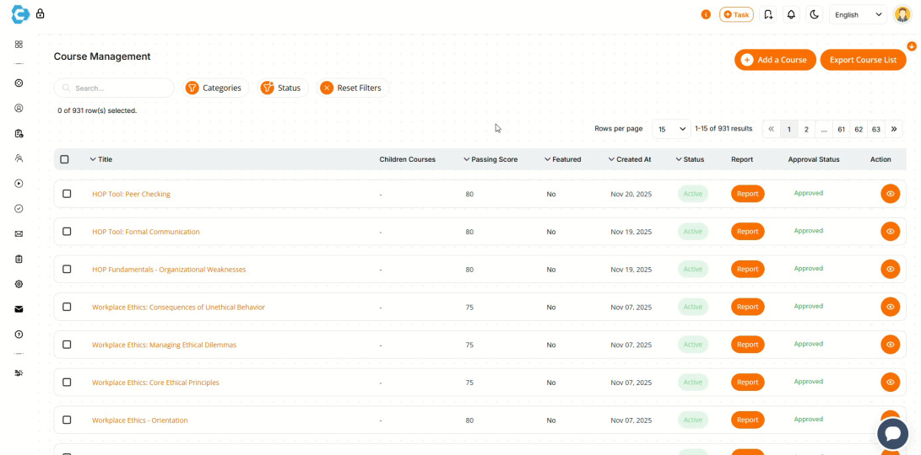Toggle dark mode moon icon

[814, 14]
